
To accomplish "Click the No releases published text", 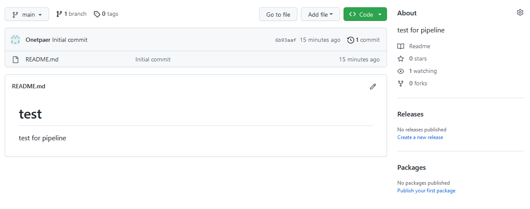I will coord(422,129).
